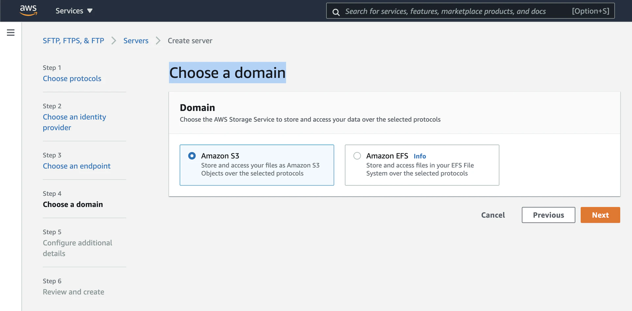This screenshot has height=311, width=632.
Task: Open the Servers breadcrumb link
Action: (136, 41)
